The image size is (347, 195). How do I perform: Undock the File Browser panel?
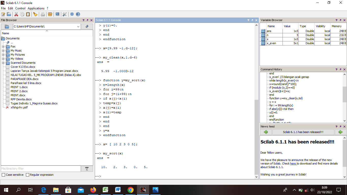tap(87, 20)
